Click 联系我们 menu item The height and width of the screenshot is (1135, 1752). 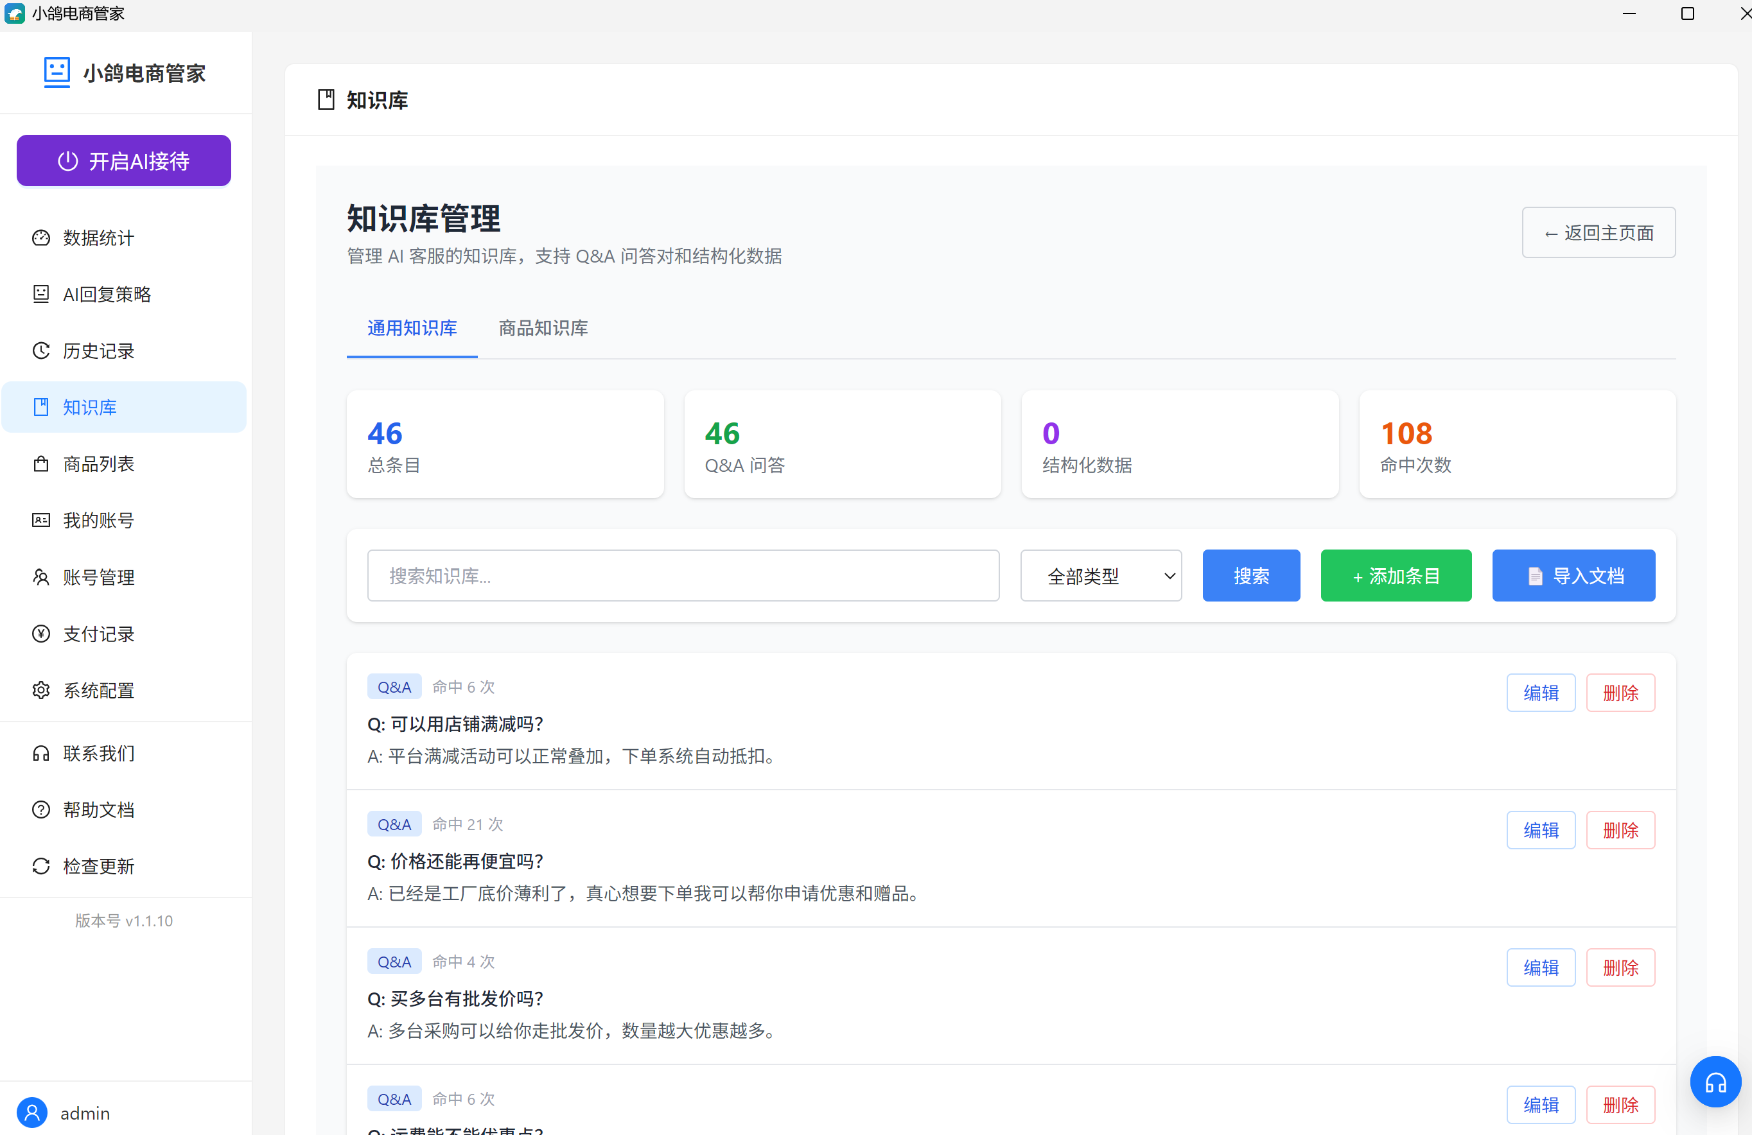click(124, 754)
